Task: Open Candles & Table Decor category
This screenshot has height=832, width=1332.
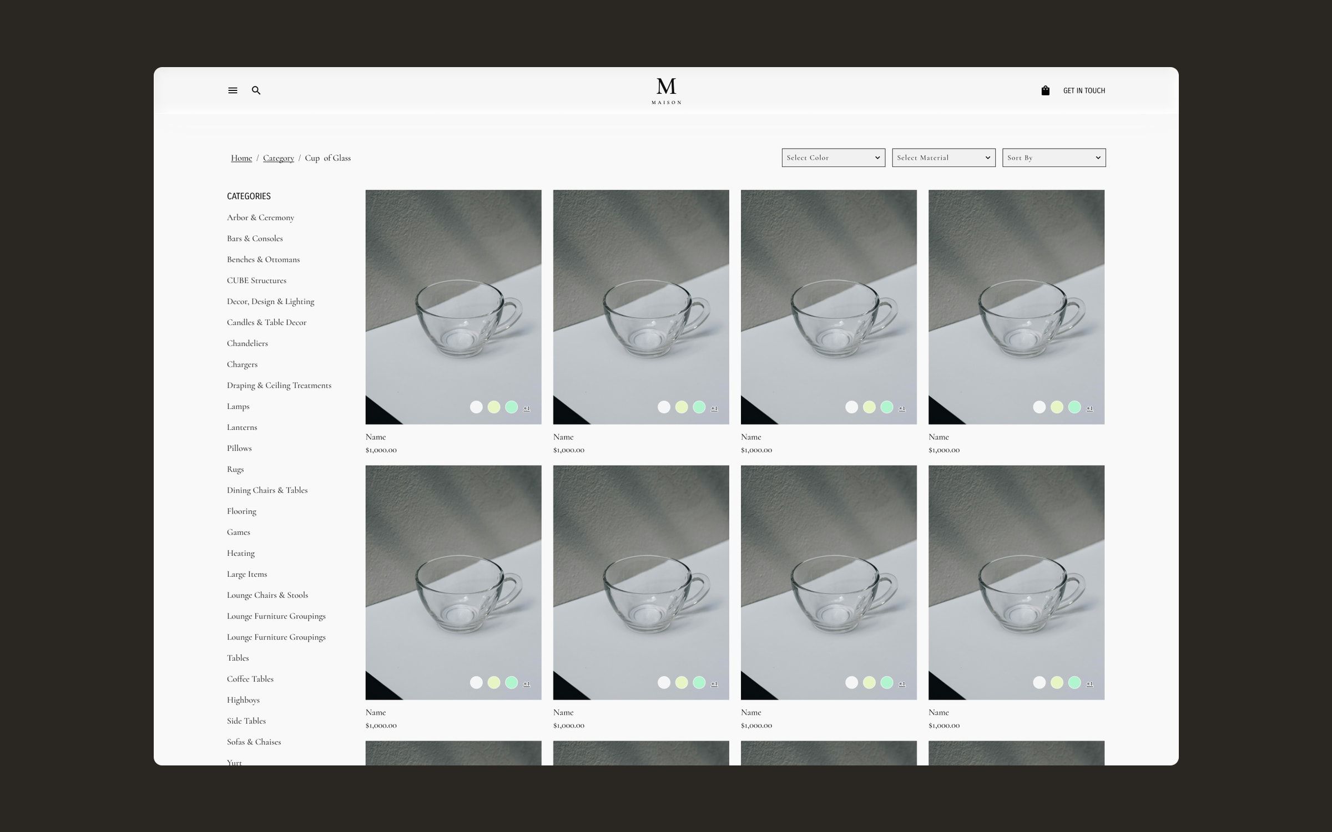Action: [266, 322]
